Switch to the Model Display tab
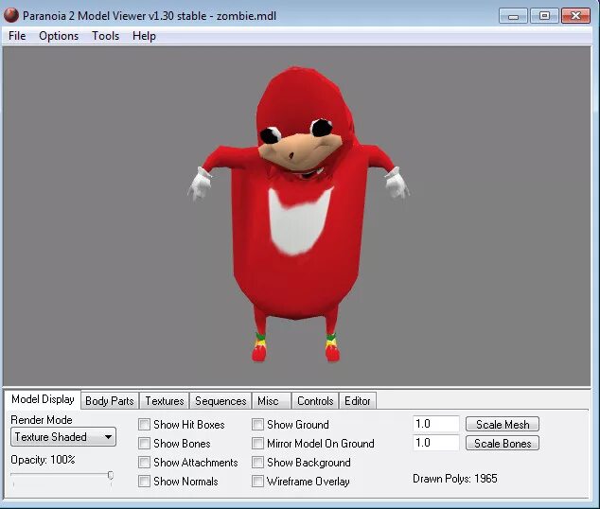This screenshot has height=509, width=600. (43, 399)
